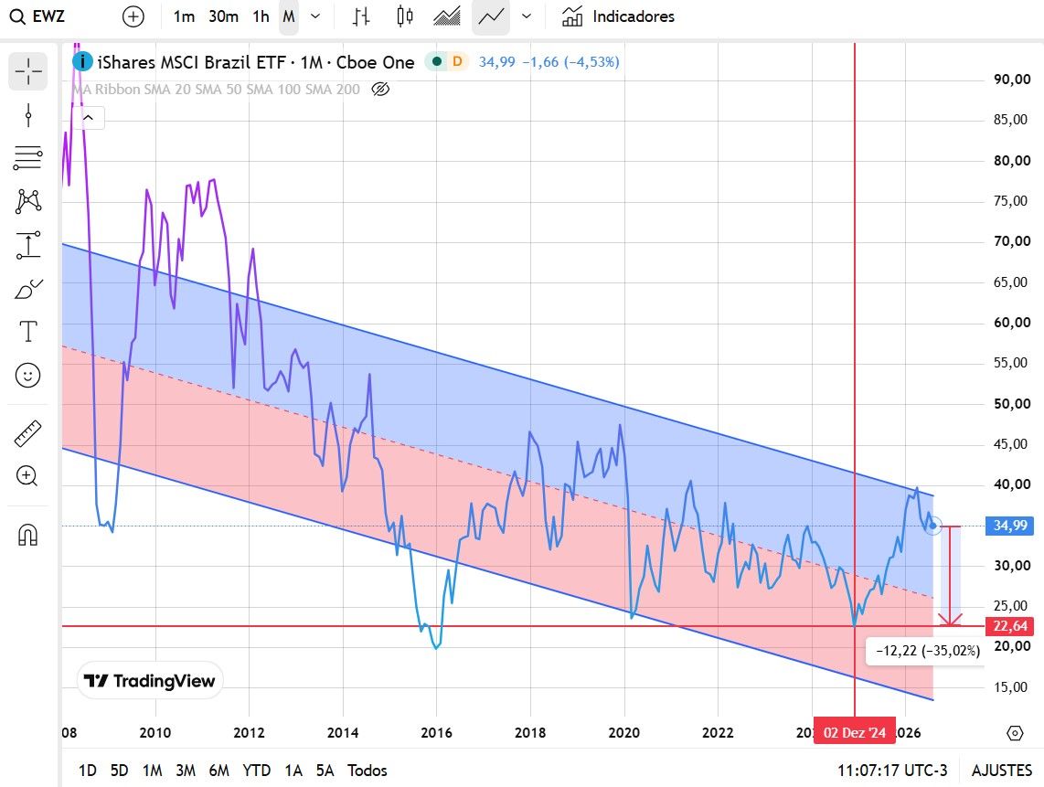Viewport: 1044px width, 787px height.
Task: Click the 02 Dez '24 date label
Action: (x=854, y=732)
